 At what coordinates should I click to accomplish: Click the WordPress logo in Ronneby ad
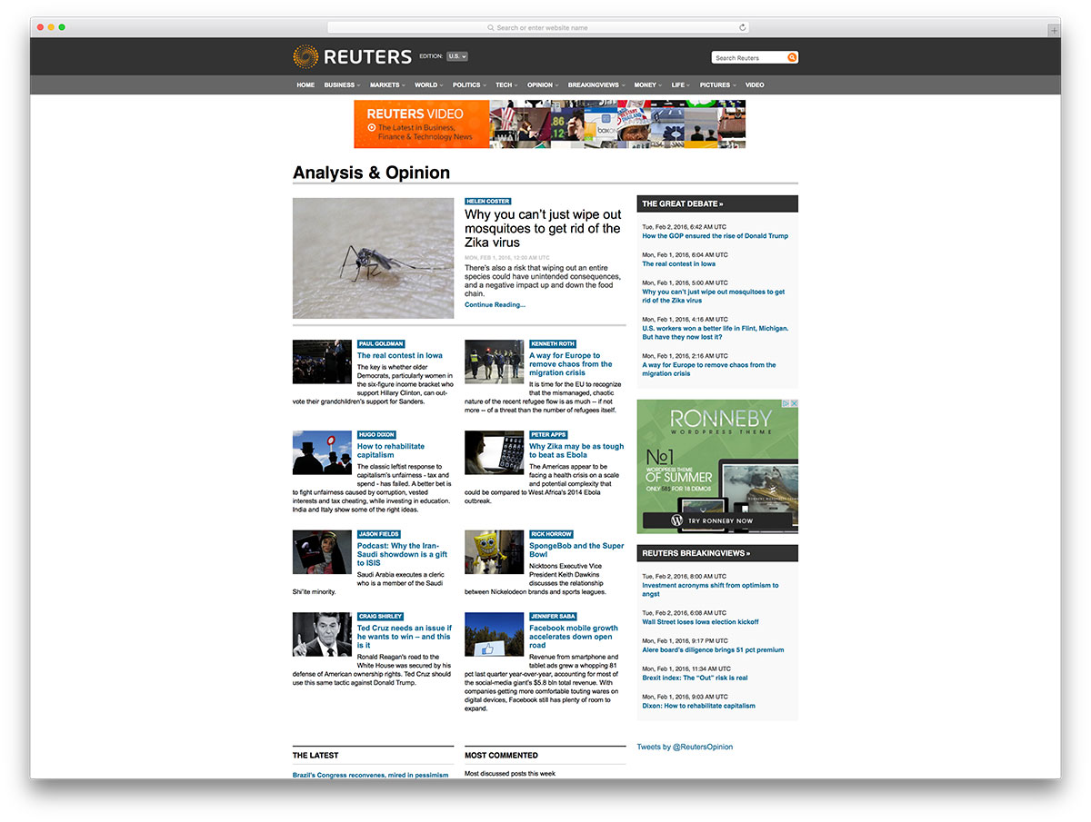coord(676,520)
